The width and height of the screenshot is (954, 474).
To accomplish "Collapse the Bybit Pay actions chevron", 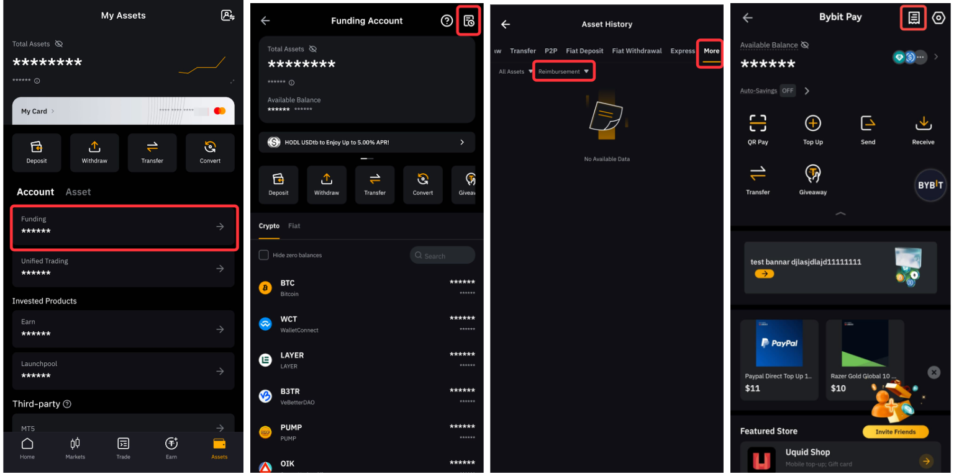I will pos(840,213).
